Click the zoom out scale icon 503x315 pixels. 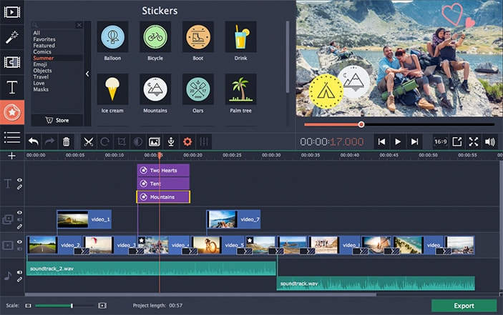tap(28, 306)
